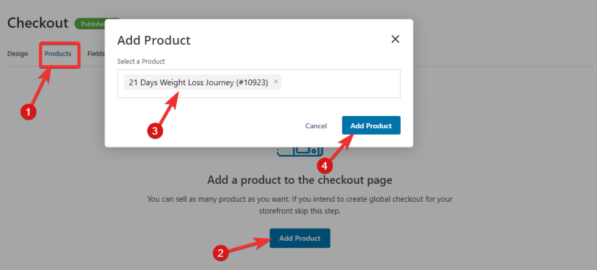597x270 pixels.
Task: Cancel the Add Product dialog
Action: [315, 126]
